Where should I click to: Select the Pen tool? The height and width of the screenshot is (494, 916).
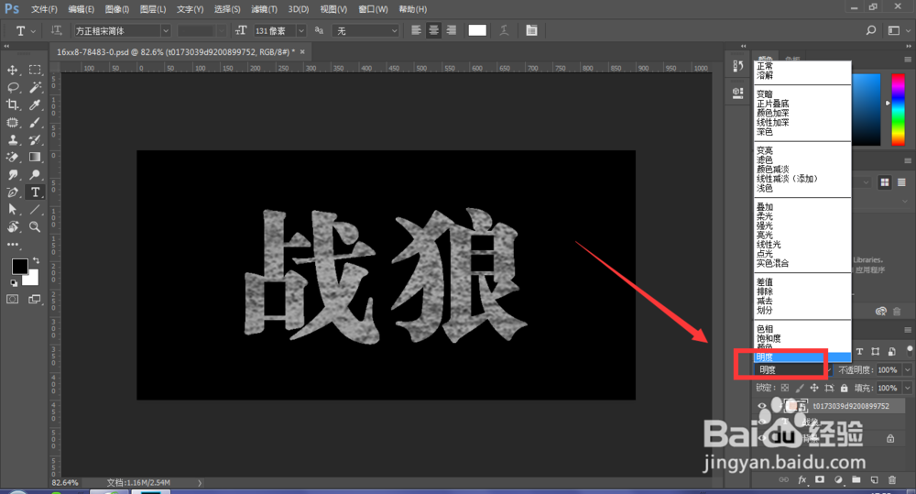[12, 192]
